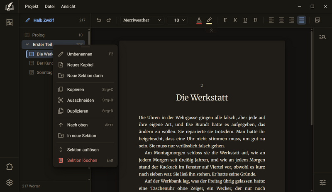This screenshot has width=332, height=192.
Task: Click the 217 Wörter status text
Action: pos(31,186)
